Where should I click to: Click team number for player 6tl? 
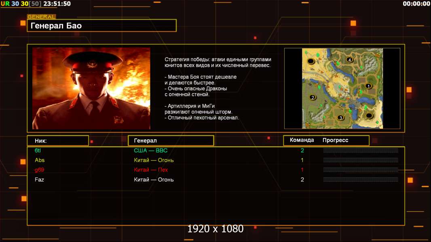click(x=302, y=150)
